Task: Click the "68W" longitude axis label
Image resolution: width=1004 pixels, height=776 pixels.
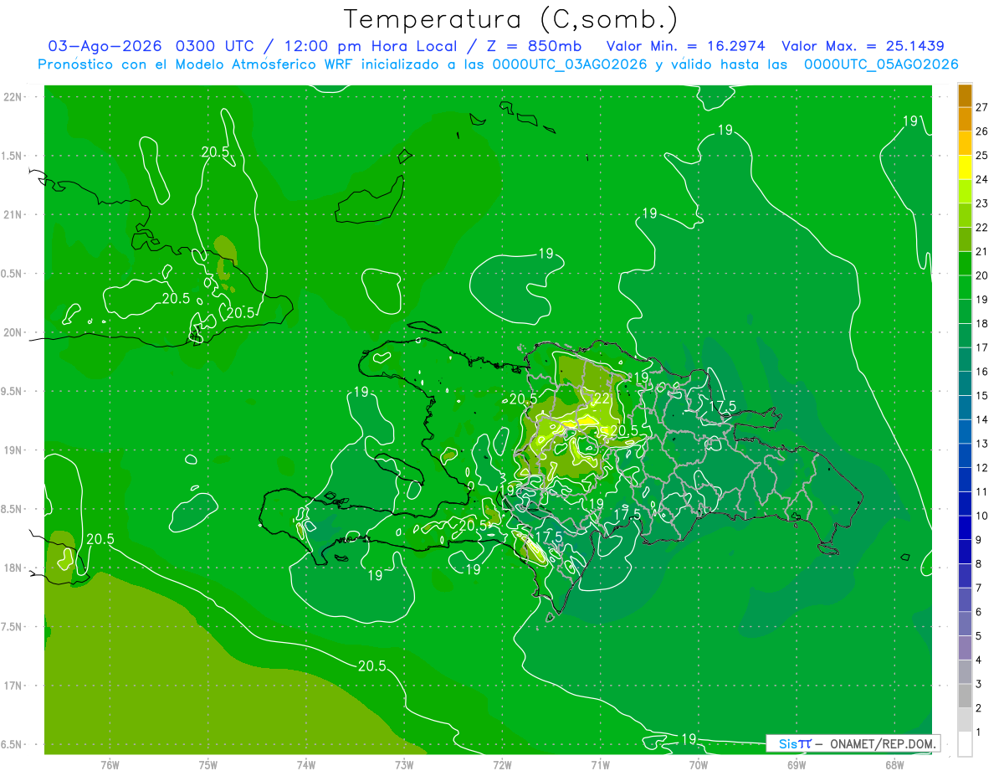Action: pos(894,765)
